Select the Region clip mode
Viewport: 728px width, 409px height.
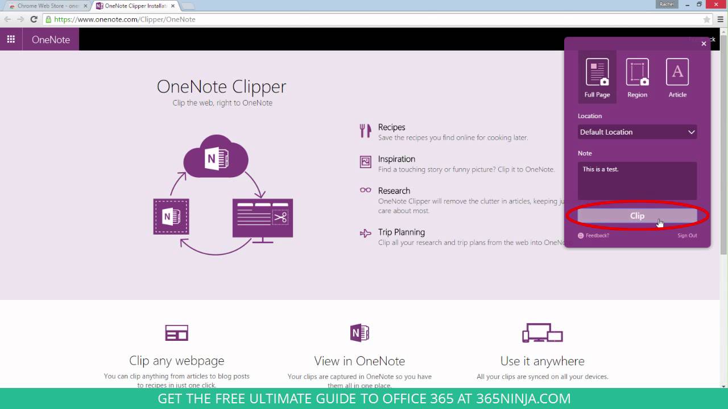pyautogui.click(x=637, y=78)
